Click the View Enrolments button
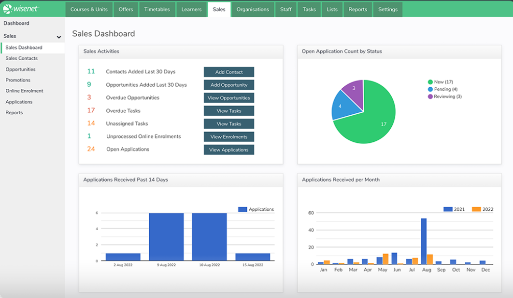The width and height of the screenshot is (513, 298). 228,137
